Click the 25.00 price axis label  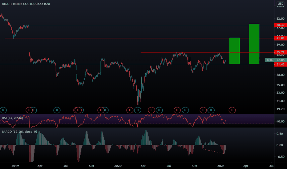click(281, 85)
